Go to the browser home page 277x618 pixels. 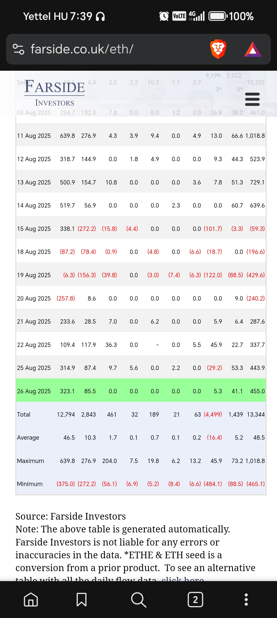tap(31, 600)
